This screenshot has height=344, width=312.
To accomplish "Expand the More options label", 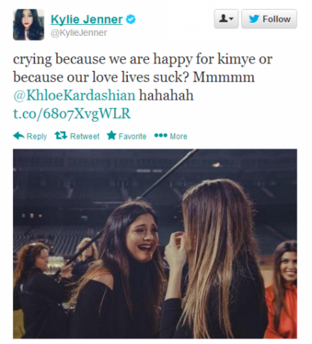I will [178, 136].
